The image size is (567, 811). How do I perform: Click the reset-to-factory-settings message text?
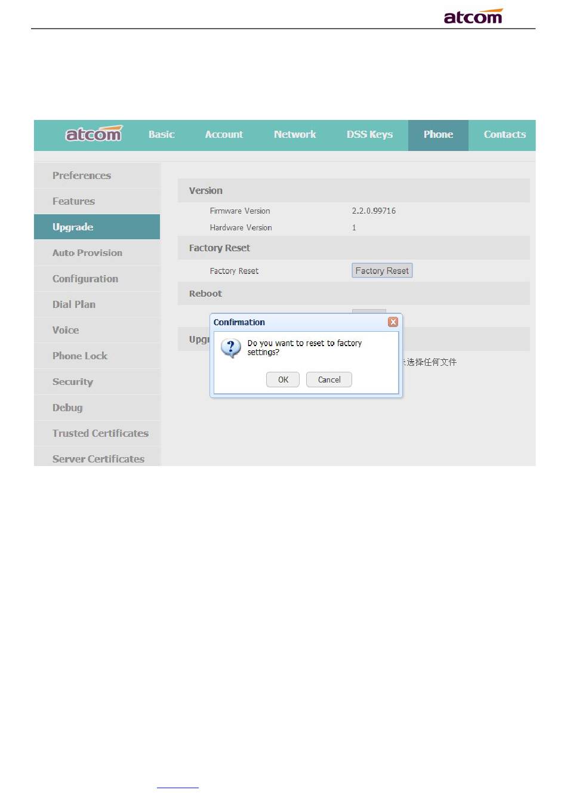(304, 348)
